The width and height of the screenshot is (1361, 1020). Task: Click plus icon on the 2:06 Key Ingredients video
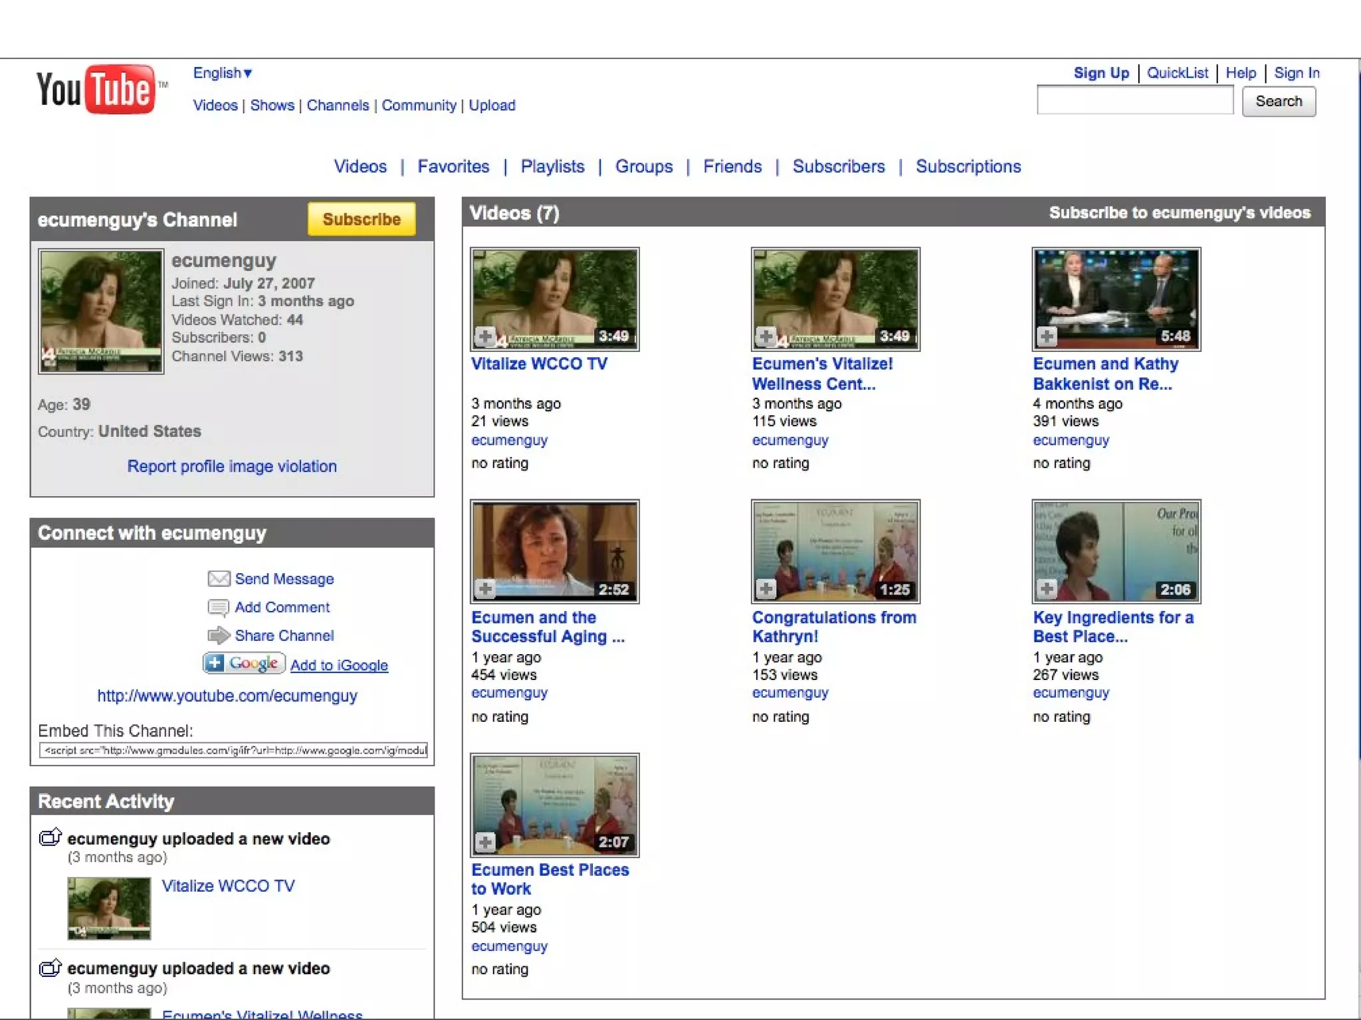pyautogui.click(x=1047, y=589)
